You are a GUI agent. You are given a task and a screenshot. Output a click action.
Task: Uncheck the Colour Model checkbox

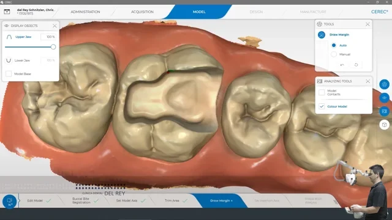pyautogui.click(x=322, y=106)
